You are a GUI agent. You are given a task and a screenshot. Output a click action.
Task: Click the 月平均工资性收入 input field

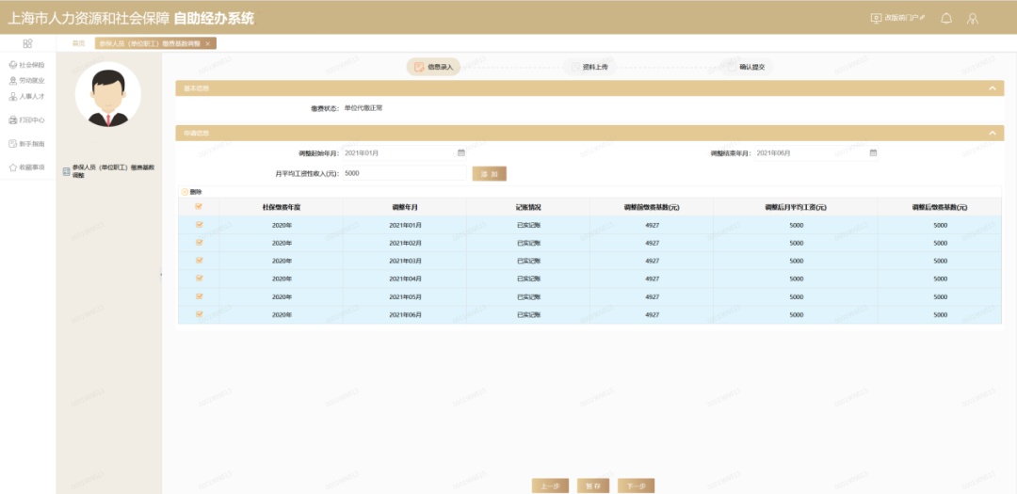pos(405,173)
